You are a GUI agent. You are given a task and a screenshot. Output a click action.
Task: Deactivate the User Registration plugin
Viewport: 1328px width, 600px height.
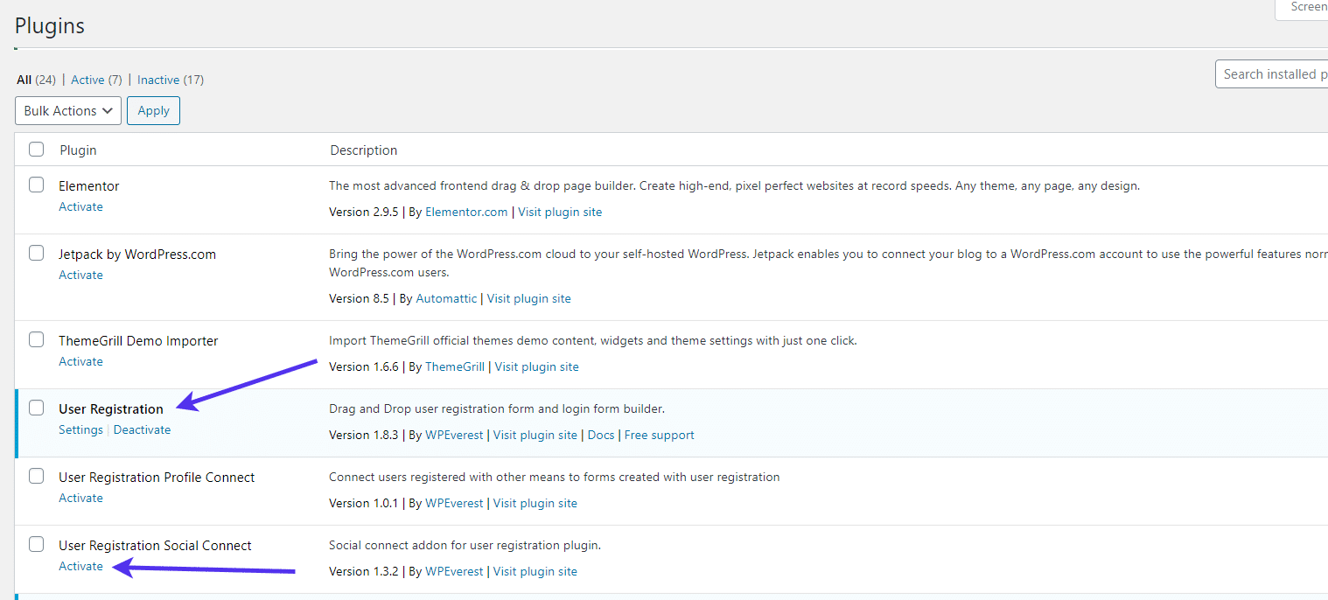pos(142,429)
